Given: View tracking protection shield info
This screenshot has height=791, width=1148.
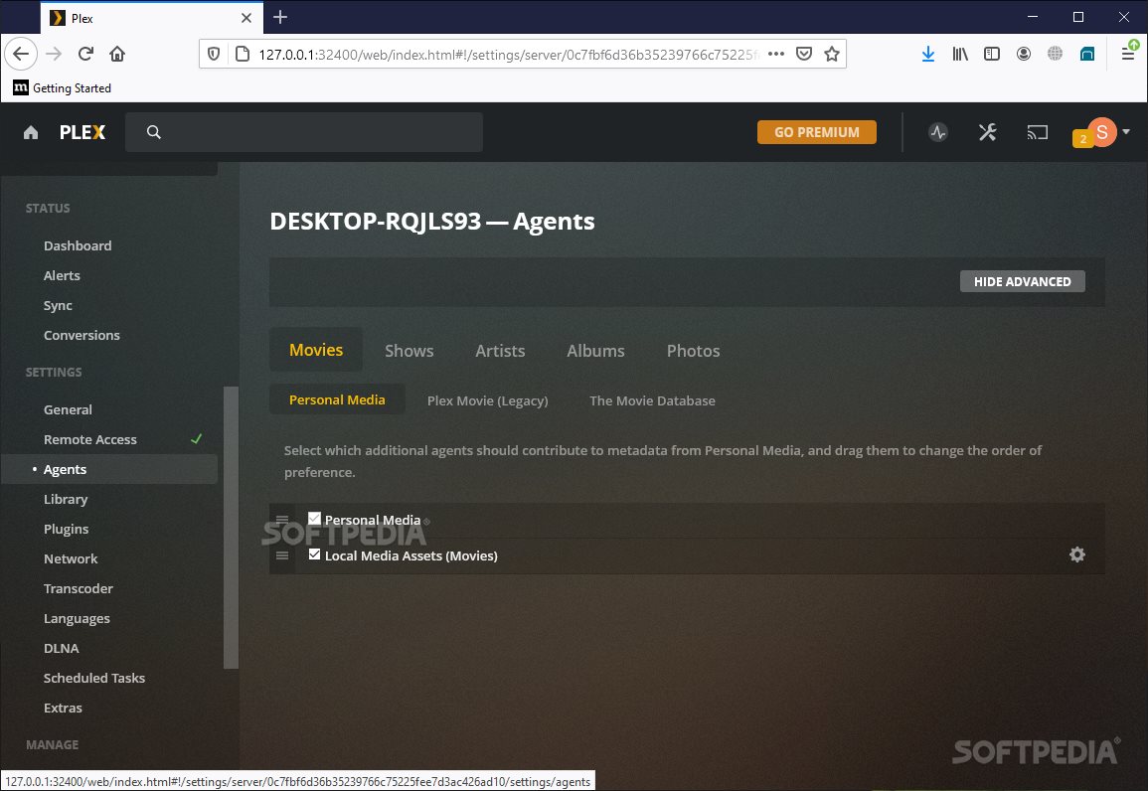Looking at the screenshot, I should 214,54.
